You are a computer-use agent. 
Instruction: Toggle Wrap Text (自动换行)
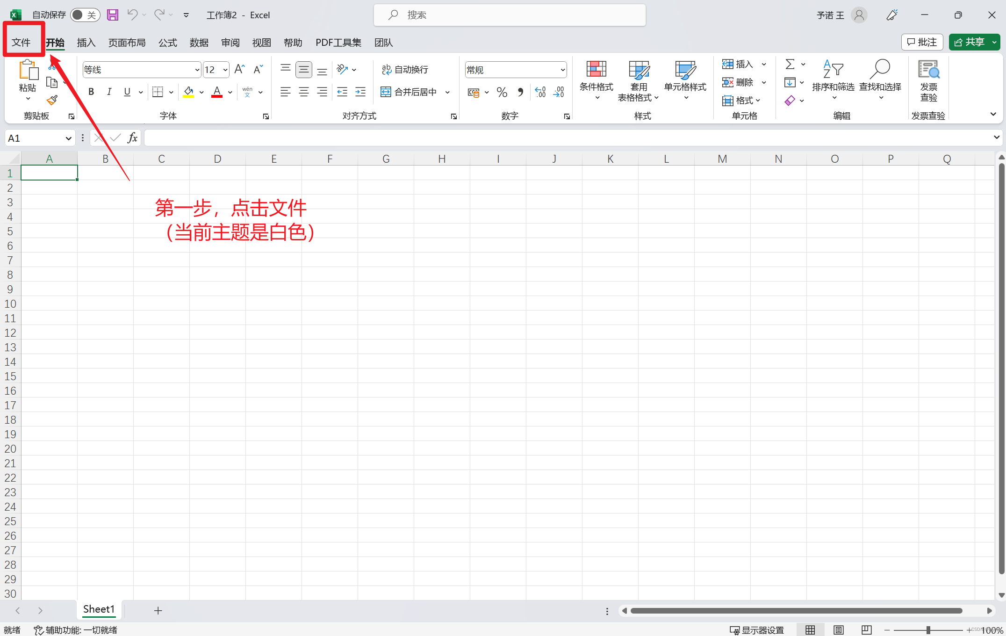405,70
